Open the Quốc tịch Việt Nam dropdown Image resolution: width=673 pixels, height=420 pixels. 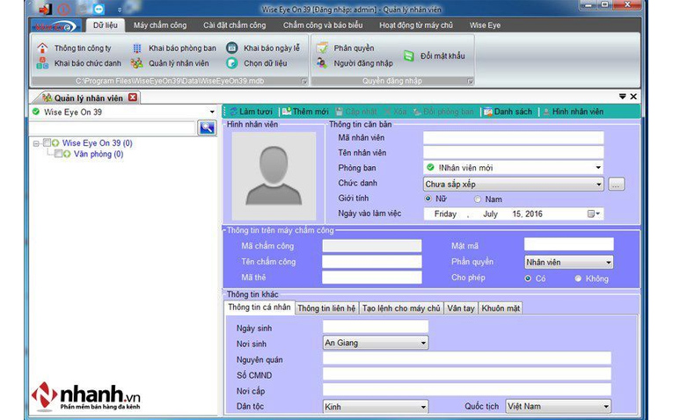pyautogui.click(x=606, y=406)
